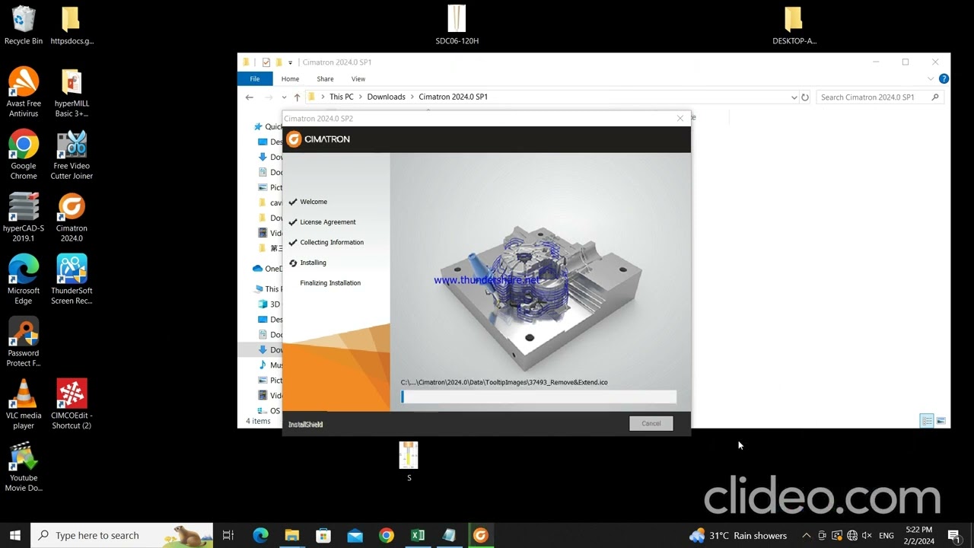Open Task View on the taskbar
This screenshot has height=548, width=974.
pyautogui.click(x=228, y=535)
